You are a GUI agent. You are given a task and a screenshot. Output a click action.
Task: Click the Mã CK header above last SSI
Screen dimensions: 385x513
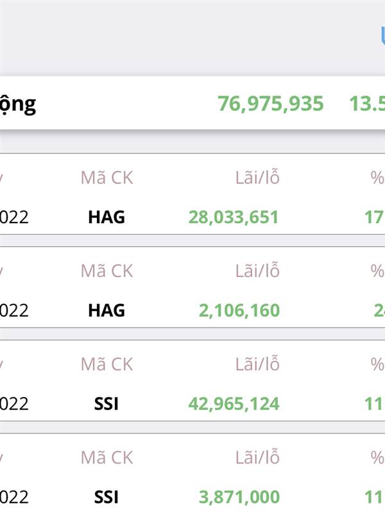(x=107, y=457)
